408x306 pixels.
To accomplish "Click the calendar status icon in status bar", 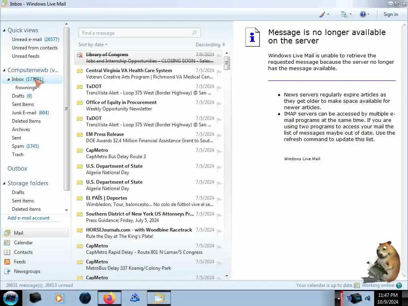I will (357, 285).
